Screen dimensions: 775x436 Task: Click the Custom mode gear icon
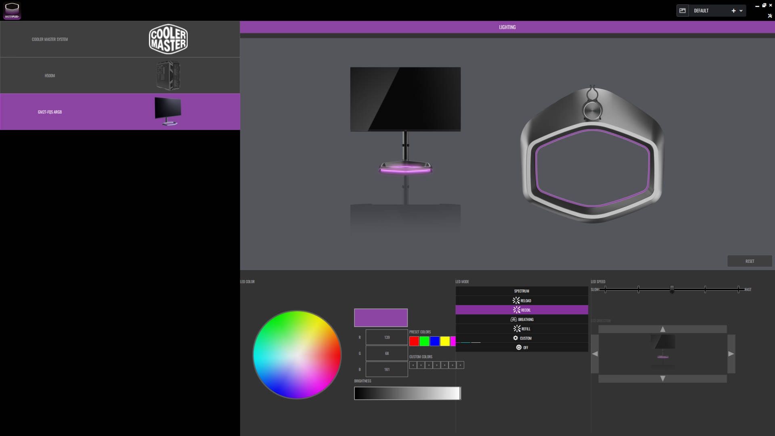(x=515, y=338)
